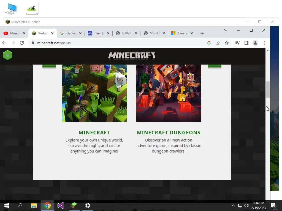Open the Windows Start menu
This screenshot has height=211, width=282.
[x=7, y=206]
